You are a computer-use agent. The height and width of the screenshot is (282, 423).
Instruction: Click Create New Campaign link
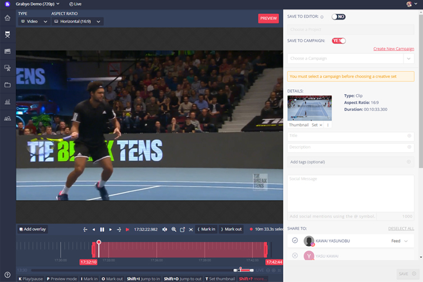click(394, 49)
